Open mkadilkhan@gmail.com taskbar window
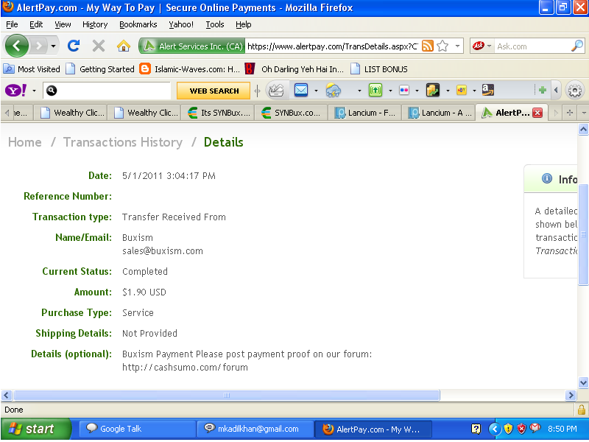Image resolution: width=589 pixels, height=442 pixels. coord(255,429)
